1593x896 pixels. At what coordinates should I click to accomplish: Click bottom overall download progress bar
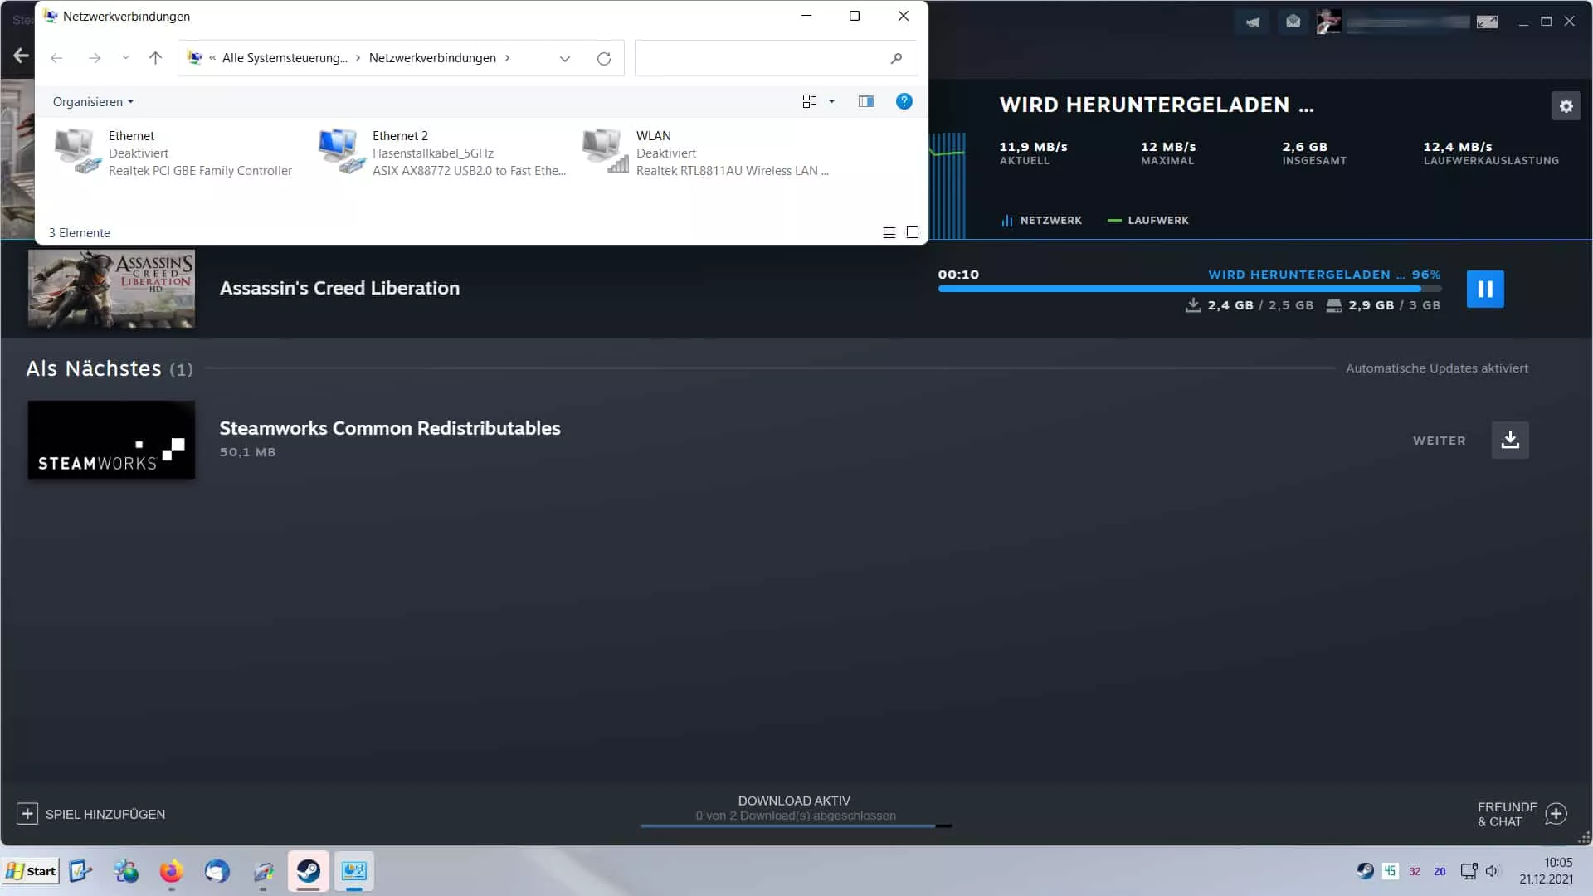(796, 826)
